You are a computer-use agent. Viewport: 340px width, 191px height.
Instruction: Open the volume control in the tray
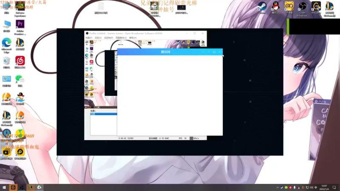click(312, 188)
